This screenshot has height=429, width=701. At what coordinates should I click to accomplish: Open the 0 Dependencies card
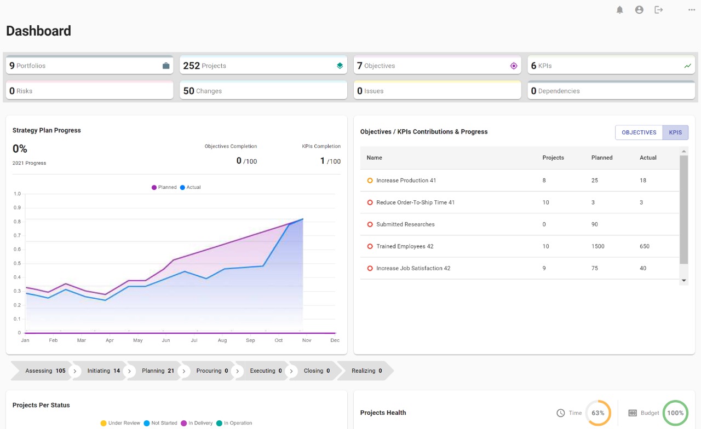point(611,90)
